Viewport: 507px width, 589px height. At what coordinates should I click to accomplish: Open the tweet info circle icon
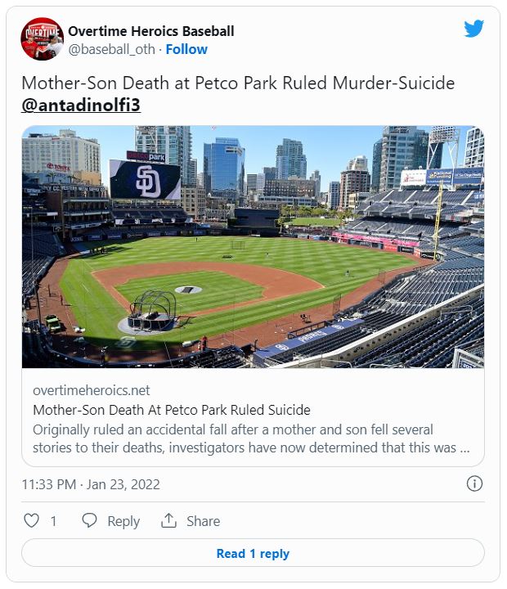coord(474,483)
